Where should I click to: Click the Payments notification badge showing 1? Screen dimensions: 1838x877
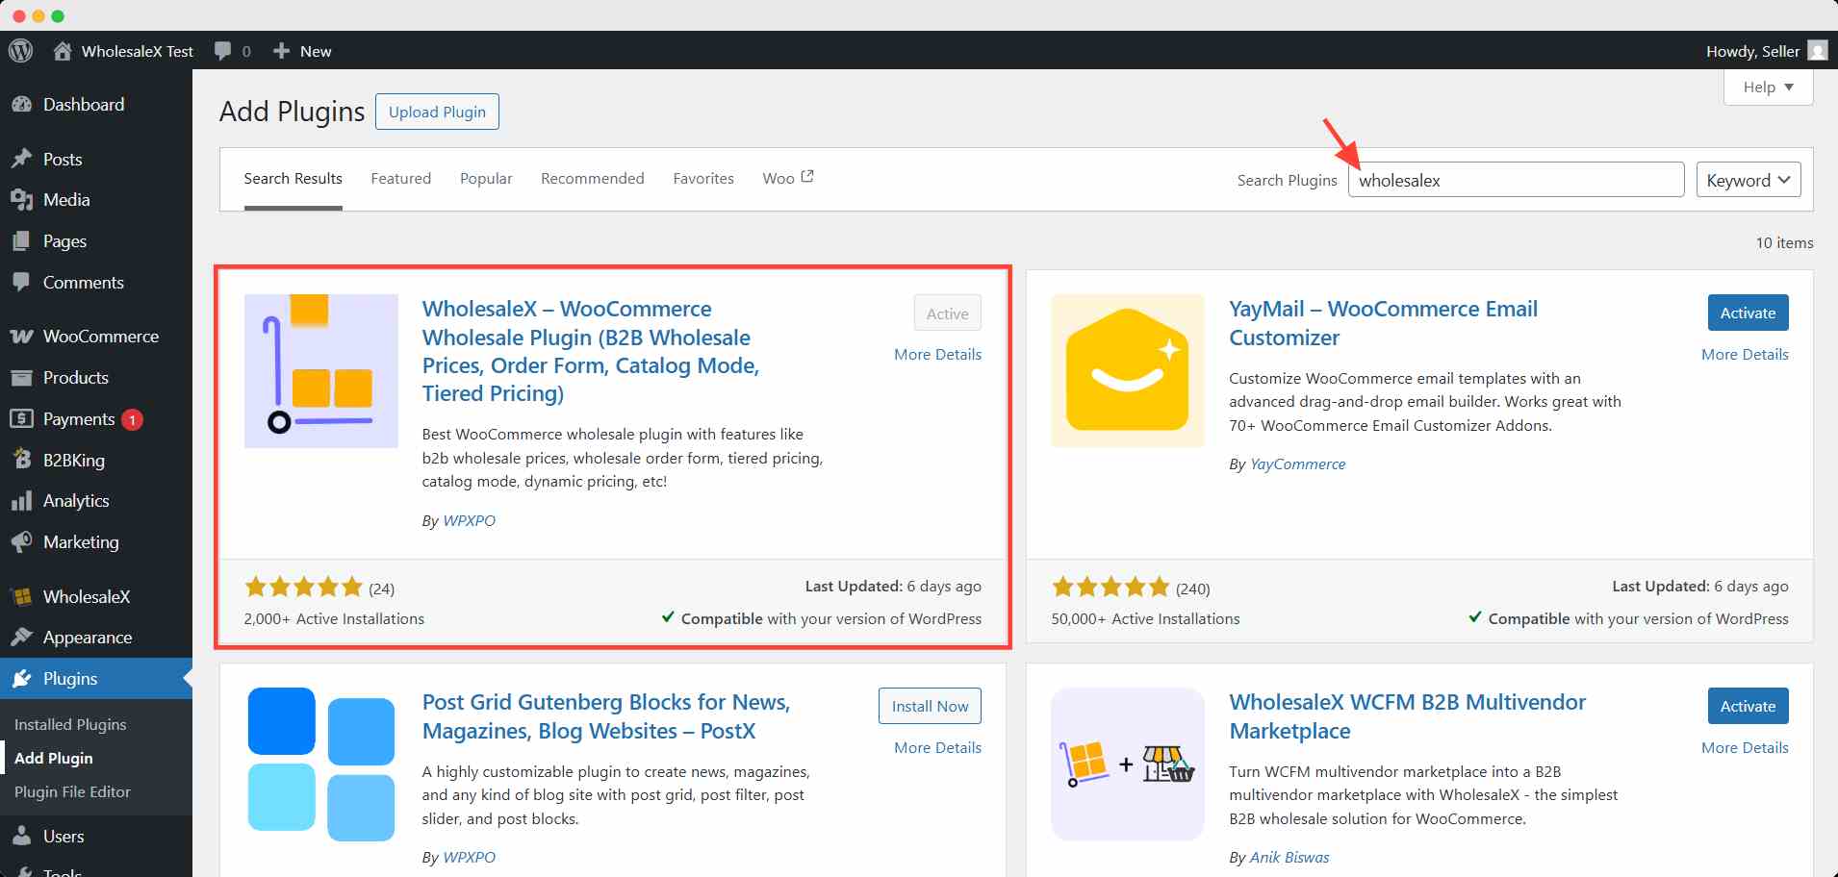pos(133,419)
